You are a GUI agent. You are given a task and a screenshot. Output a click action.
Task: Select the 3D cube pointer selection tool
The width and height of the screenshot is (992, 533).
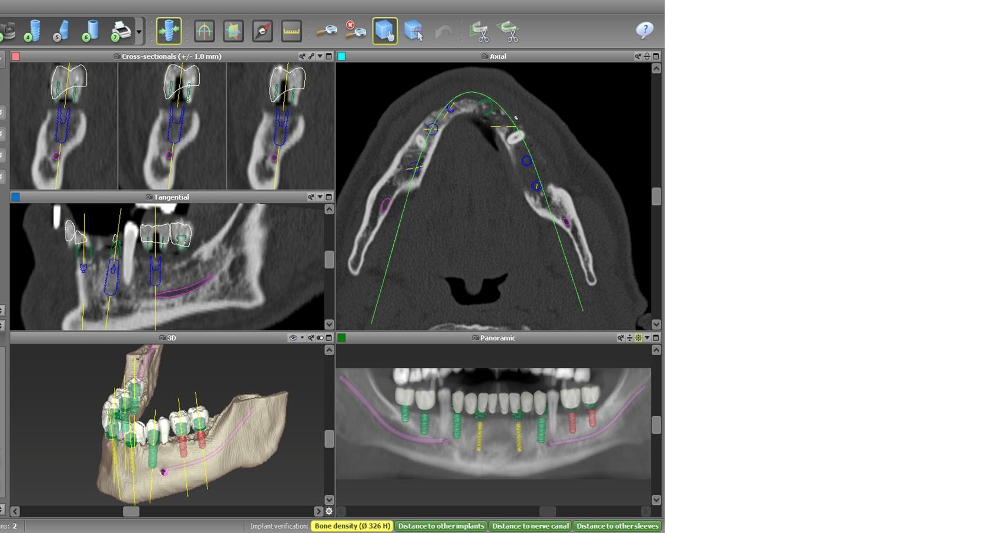(x=414, y=31)
